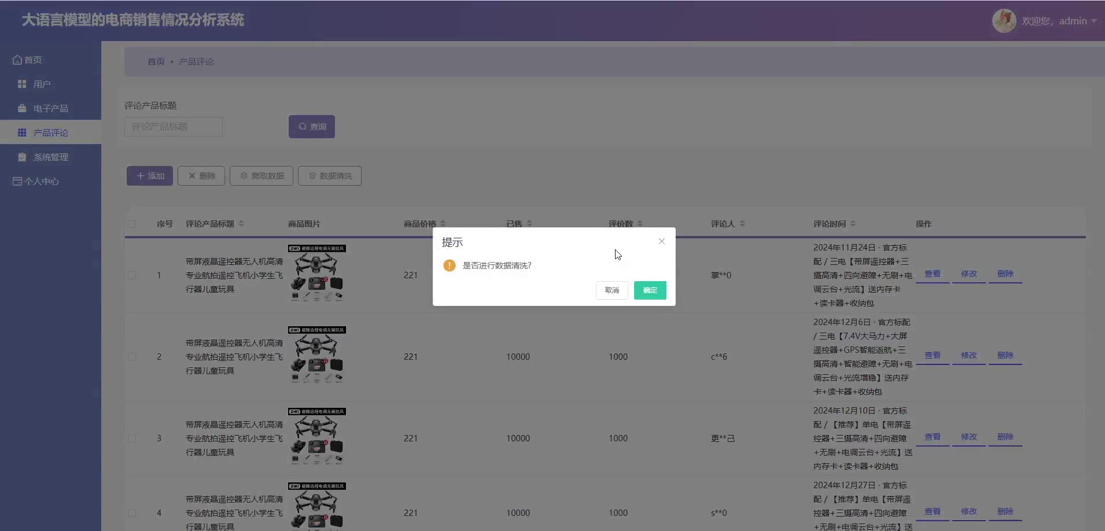Check the checkbox for row 4
Viewport: 1105px width, 531px height.
pos(132,513)
